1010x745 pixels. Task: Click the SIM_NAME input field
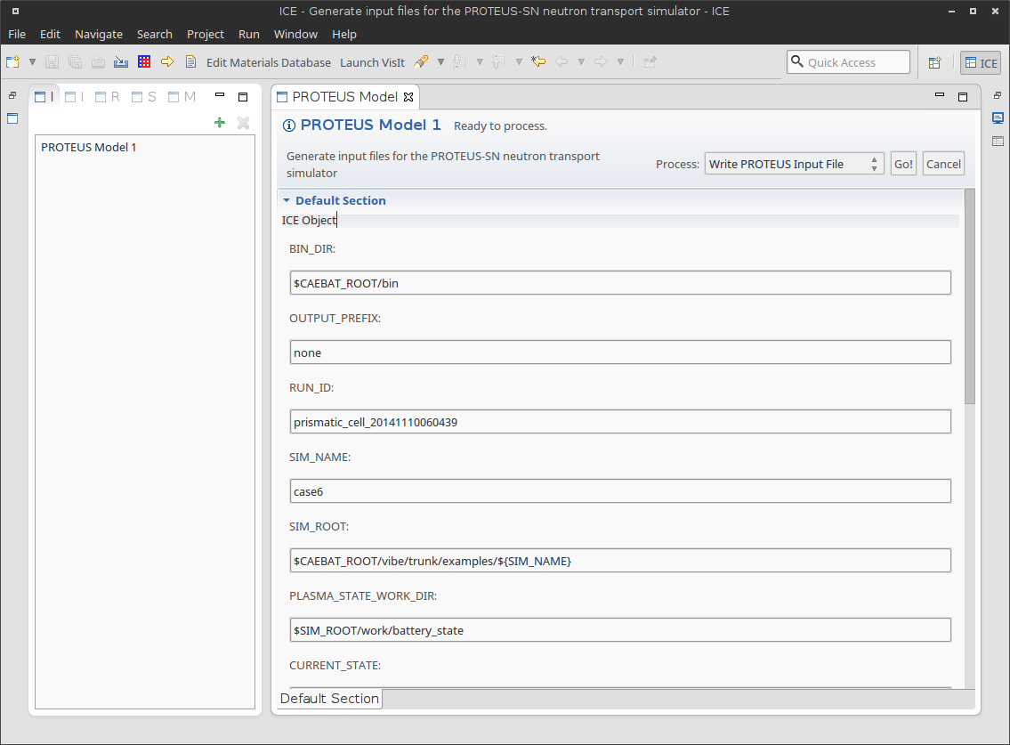tap(620, 491)
